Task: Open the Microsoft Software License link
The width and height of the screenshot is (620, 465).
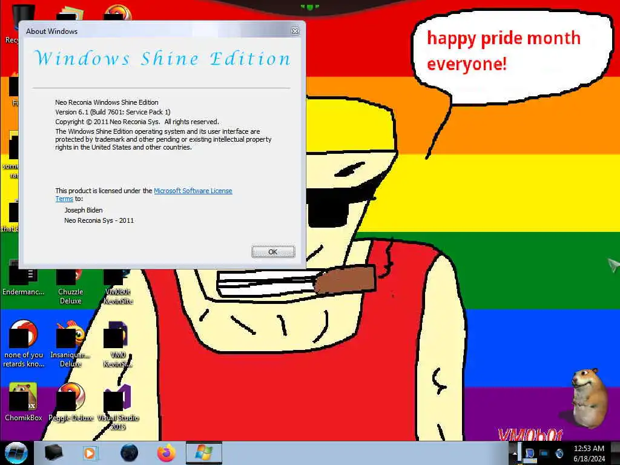Action: (193, 191)
